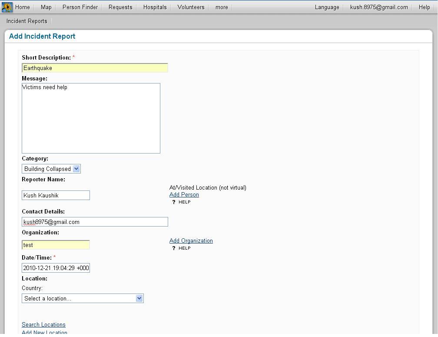Follow the Add Organization link
Viewport: 438px width, 337px height.
(x=191, y=241)
